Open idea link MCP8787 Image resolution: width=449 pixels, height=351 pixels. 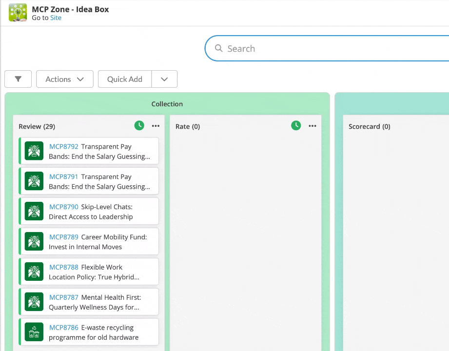(x=63, y=297)
